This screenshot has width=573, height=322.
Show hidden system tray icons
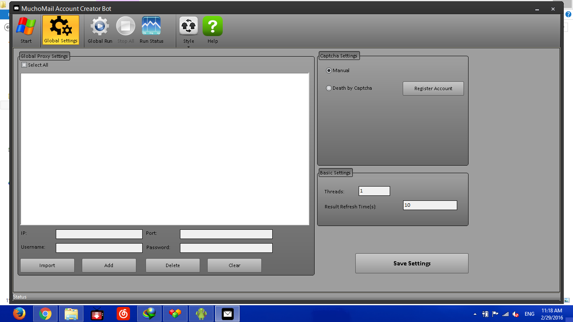pos(475,314)
